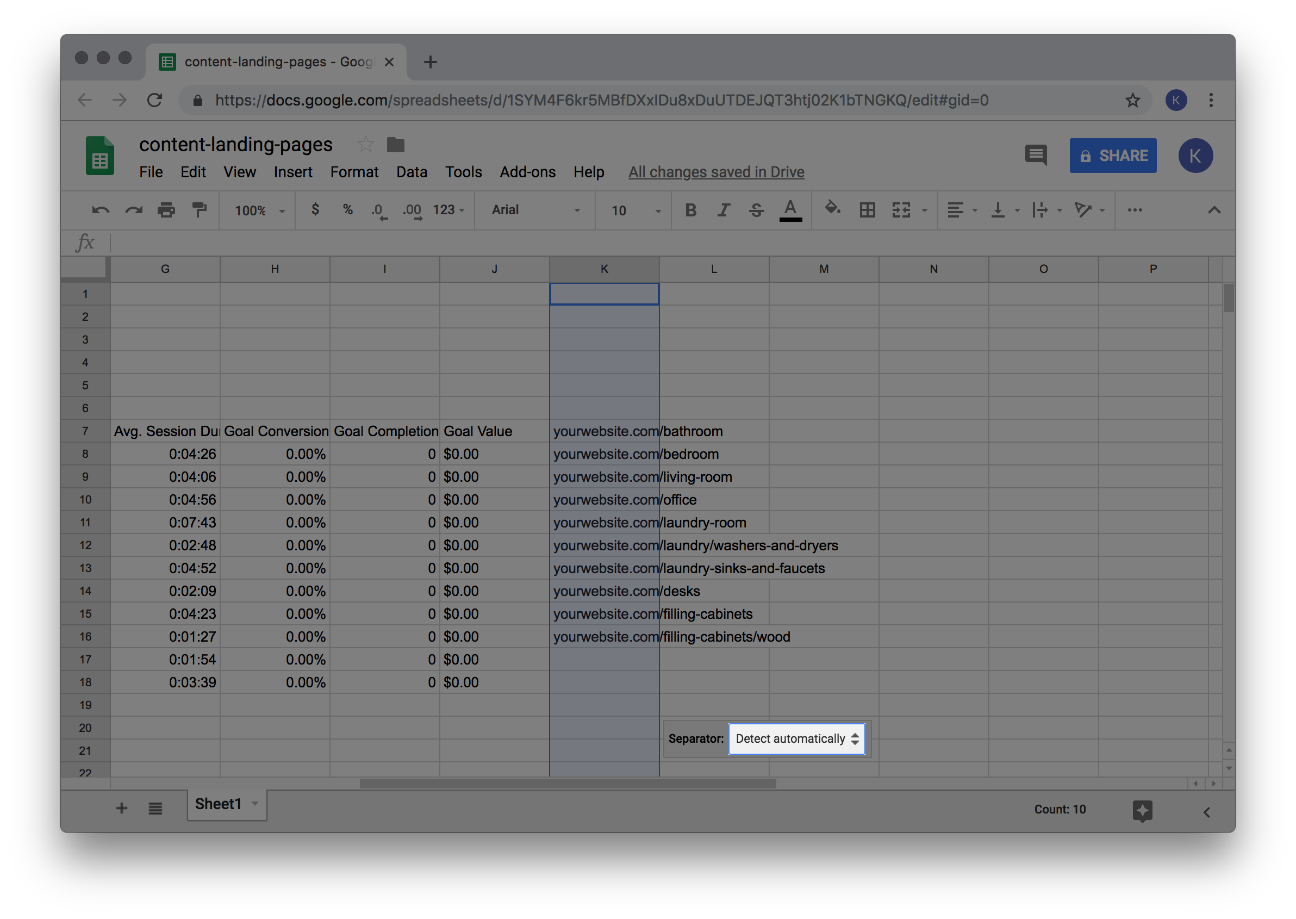
Task: Select the Paint format roller icon
Action: point(199,210)
